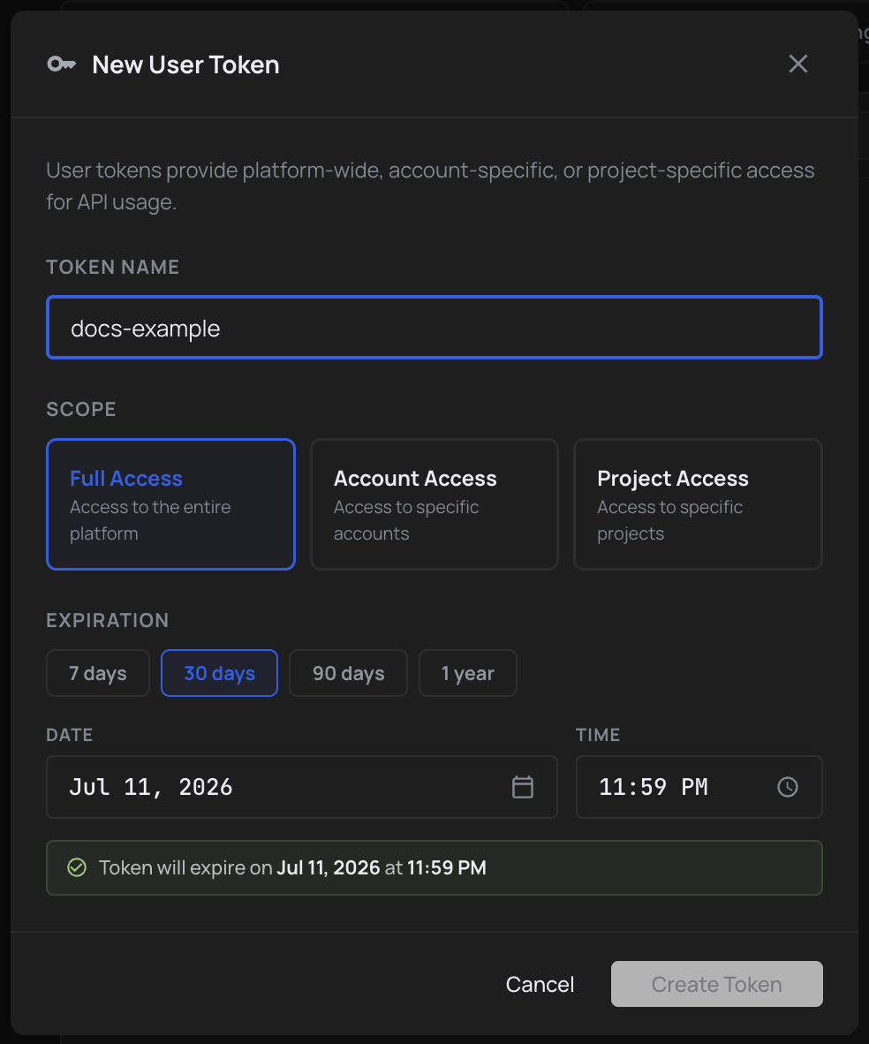Select the Account Access scope card
Image resolution: width=869 pixels, height=1044 pixels.
coord(434,504)
